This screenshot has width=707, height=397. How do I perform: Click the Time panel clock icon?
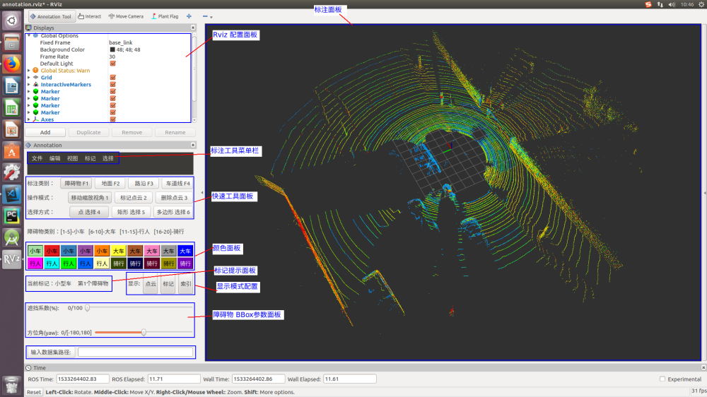coord(28,368)
